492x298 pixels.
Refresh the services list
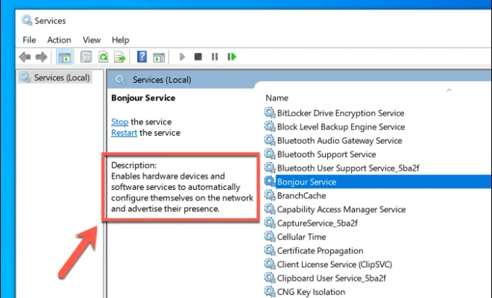pyautogui.click(x=103, y=57)
